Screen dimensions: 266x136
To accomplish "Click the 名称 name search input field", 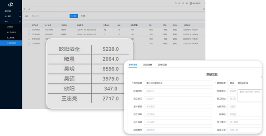I will click(x=49, y=16).
